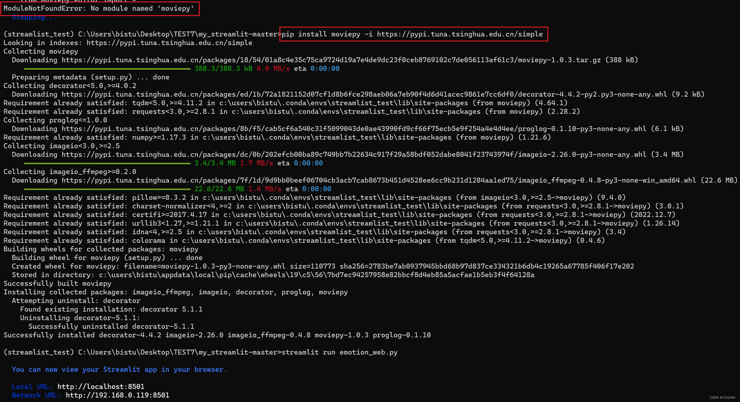This screenshot has width=740, height=402.
Task: Click the 'Looking in indexes' tsinghua URL line
Action: pos(128,43)
